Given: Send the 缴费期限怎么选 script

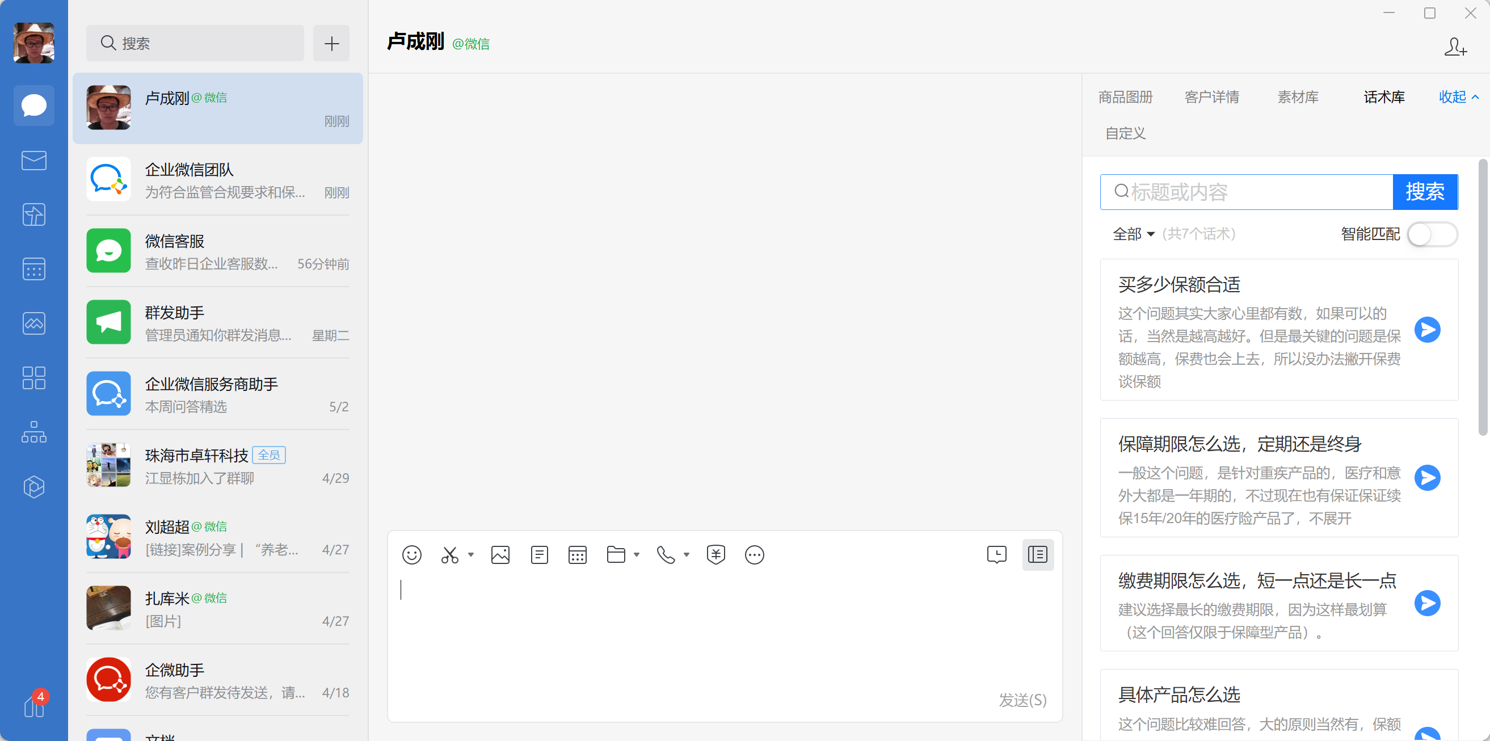Looking at the screenshot, I should pyautogui.click(x=1427, y=603).
